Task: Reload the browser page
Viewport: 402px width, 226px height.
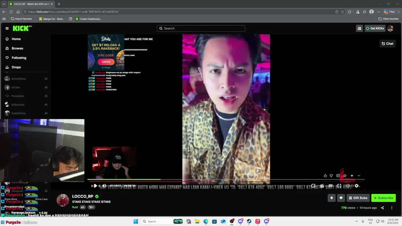Action: coord(11,12)
